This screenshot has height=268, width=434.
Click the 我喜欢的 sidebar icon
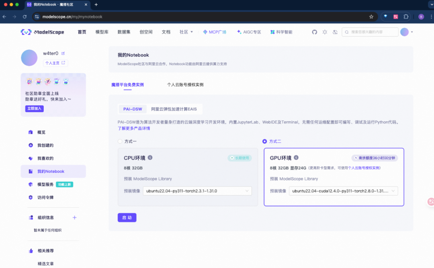31,158
